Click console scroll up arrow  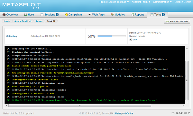(187, 48)
